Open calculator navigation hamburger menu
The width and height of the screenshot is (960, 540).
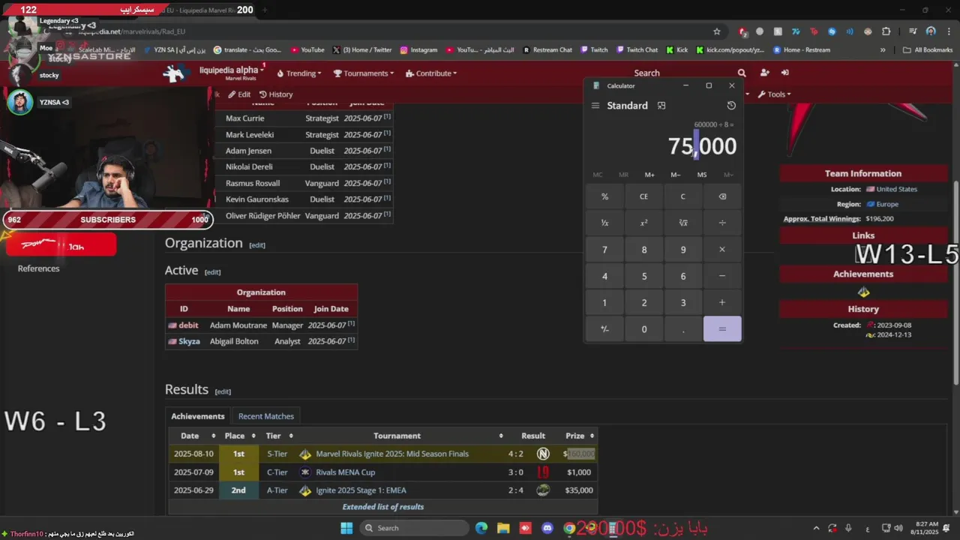[x=595, y=106]
